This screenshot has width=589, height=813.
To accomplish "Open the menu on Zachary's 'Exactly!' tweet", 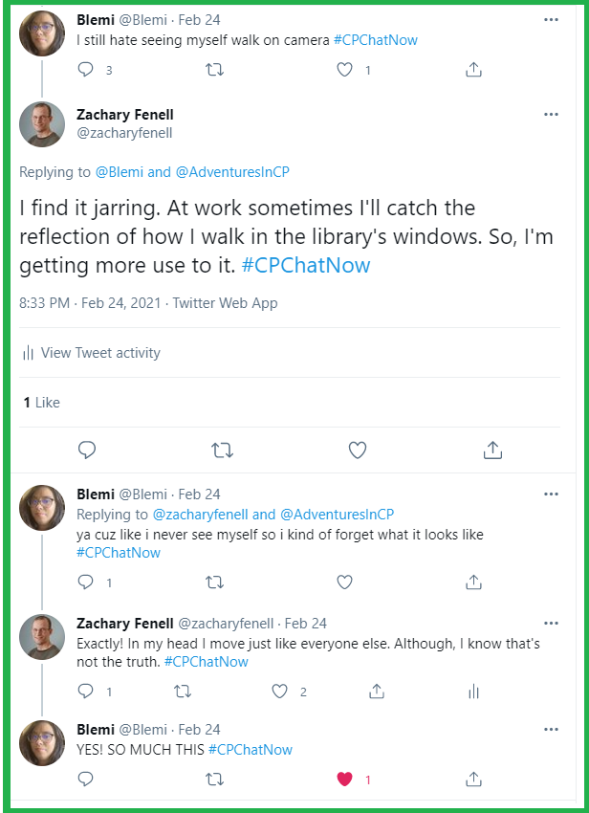I will pyautogui.click(x=552, y=623).
